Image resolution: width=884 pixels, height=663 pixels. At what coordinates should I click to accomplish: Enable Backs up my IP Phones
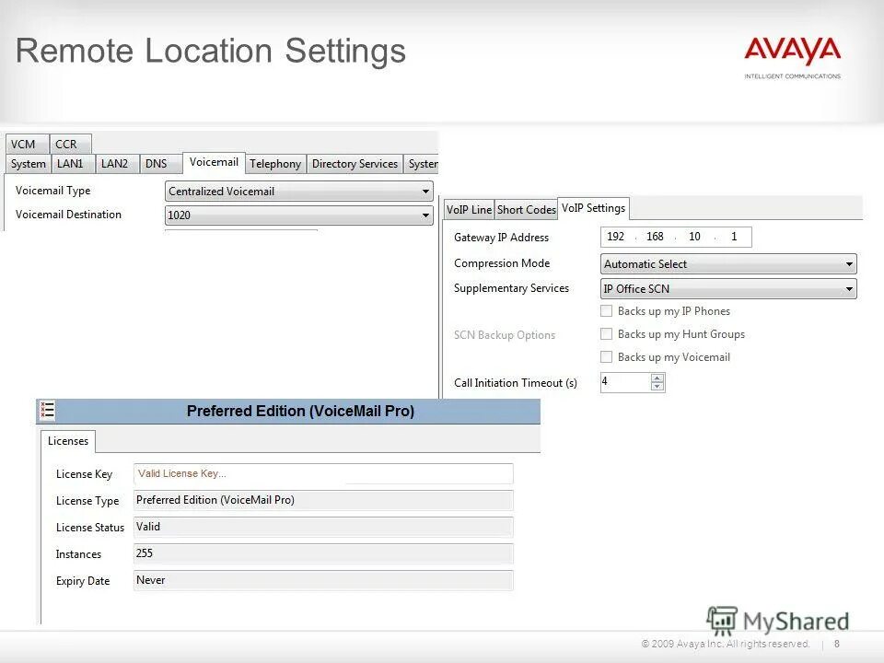(607, 311)
